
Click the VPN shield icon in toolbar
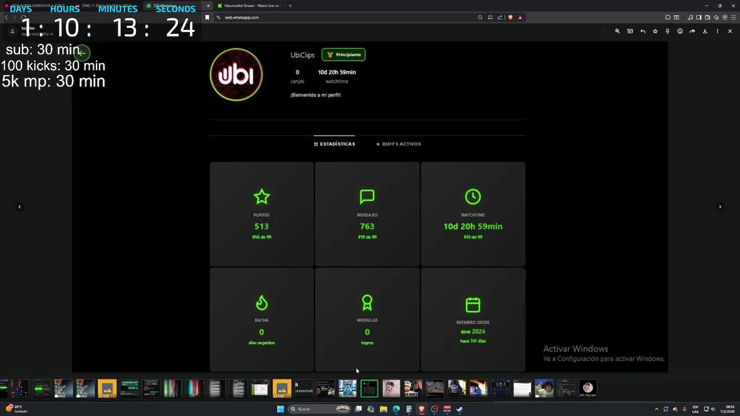pyautogui.click(x=725, y=17)
